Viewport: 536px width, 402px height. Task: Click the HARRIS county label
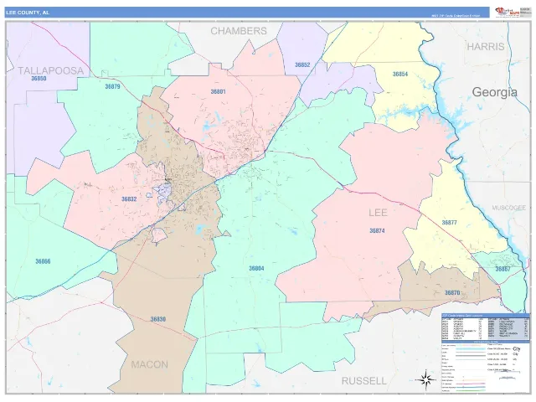click(486, 47)
